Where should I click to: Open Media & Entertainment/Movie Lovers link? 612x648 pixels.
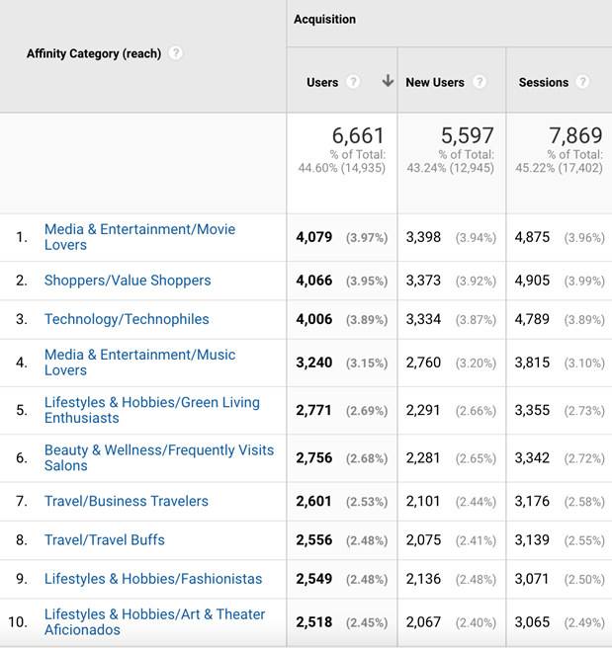[139, 236]
